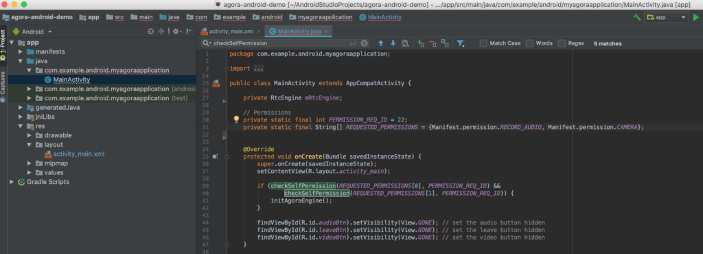Select the MainActivity.java tab
Image resolution: width=703 pixels, height=254 pixels.
[299, 32]
